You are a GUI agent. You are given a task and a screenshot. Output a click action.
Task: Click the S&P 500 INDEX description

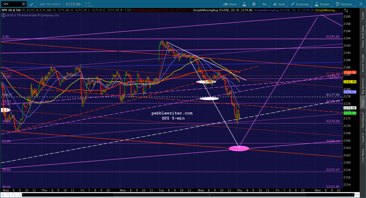tap(50, 4)
